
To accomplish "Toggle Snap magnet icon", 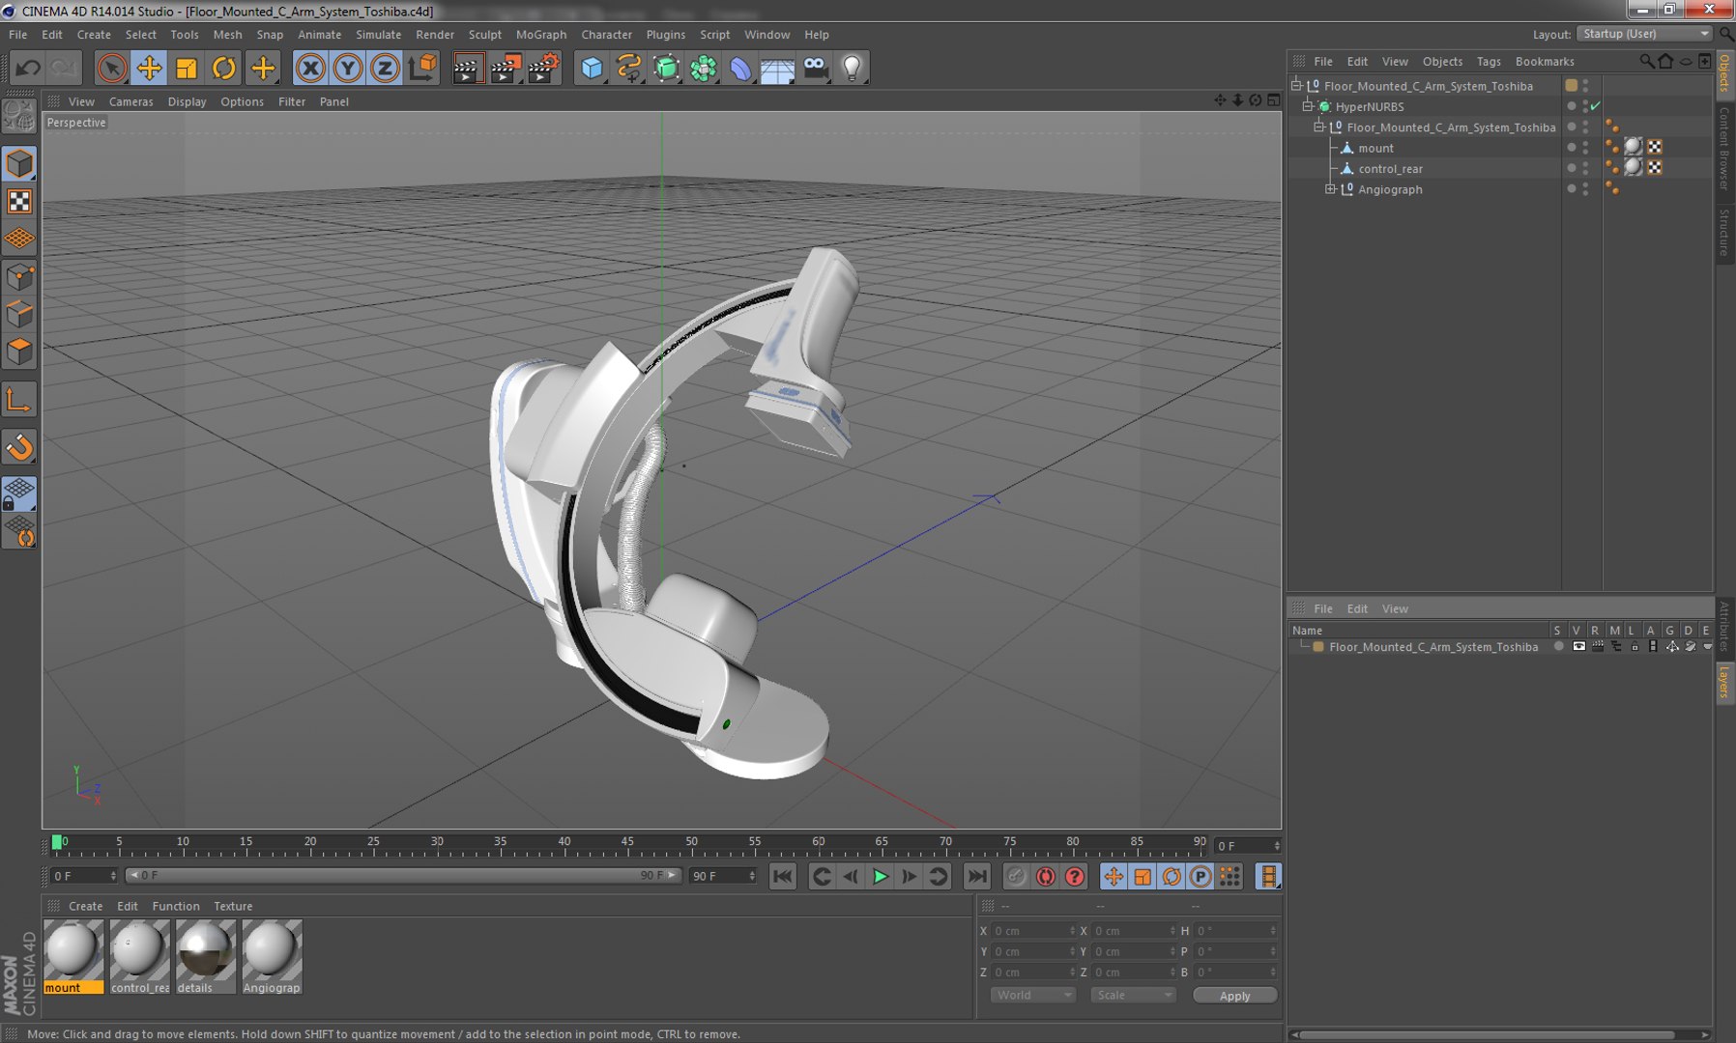I will 19,447.
